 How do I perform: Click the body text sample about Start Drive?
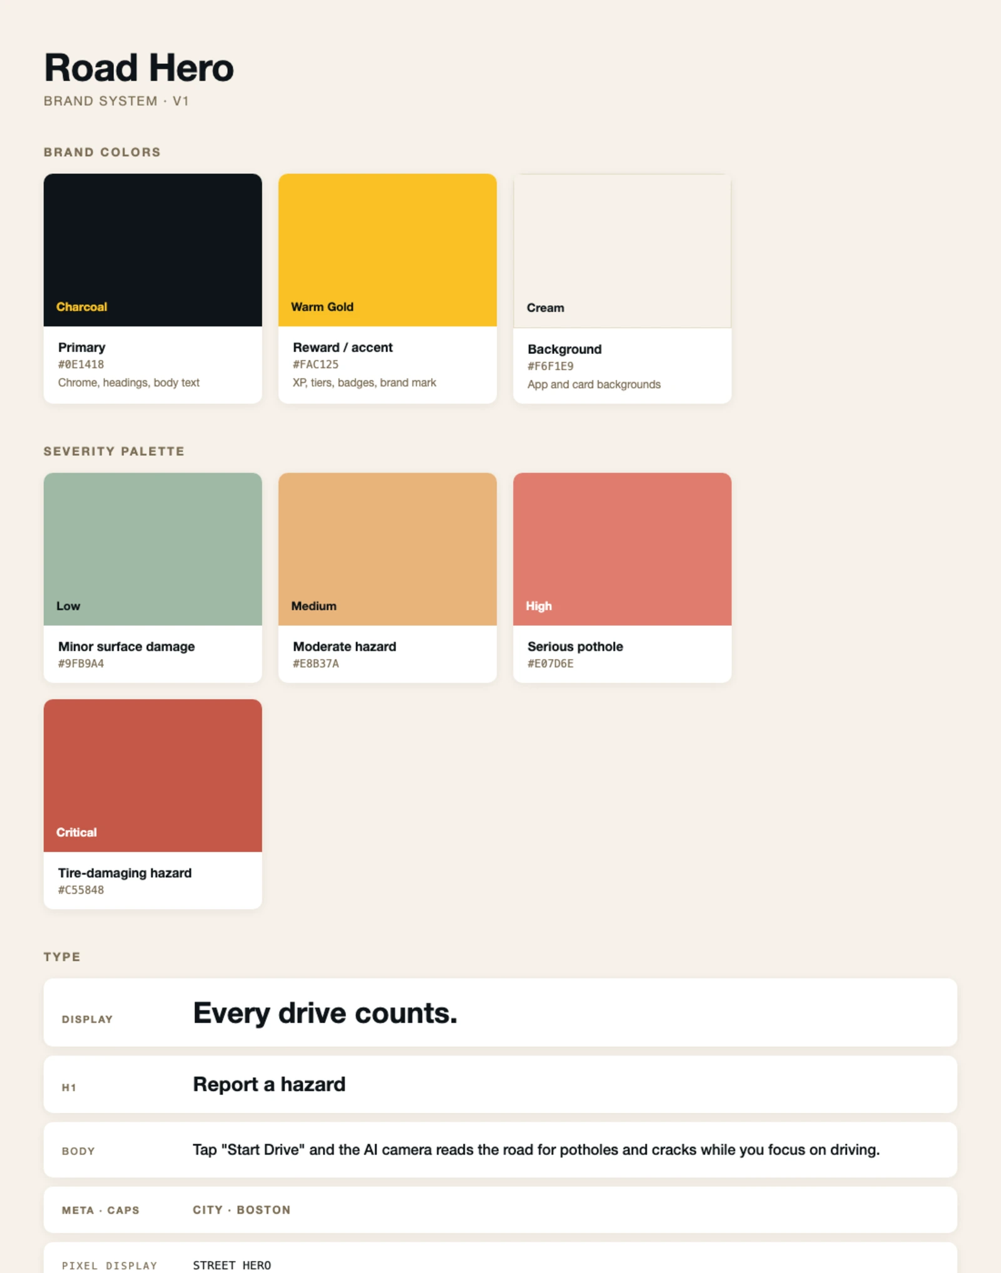point(536,1150)
